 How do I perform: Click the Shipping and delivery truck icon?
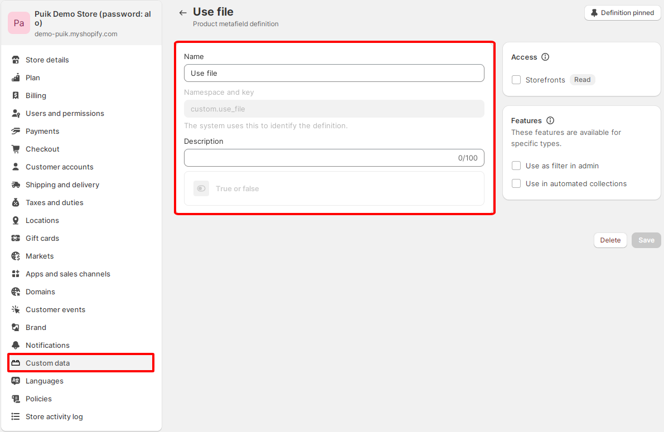click(16, 185)
